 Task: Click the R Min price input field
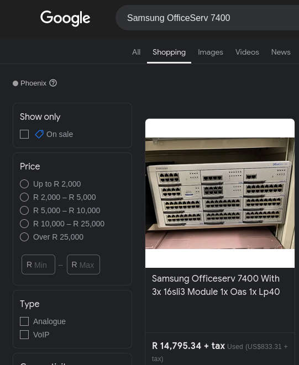click(39, 265)
